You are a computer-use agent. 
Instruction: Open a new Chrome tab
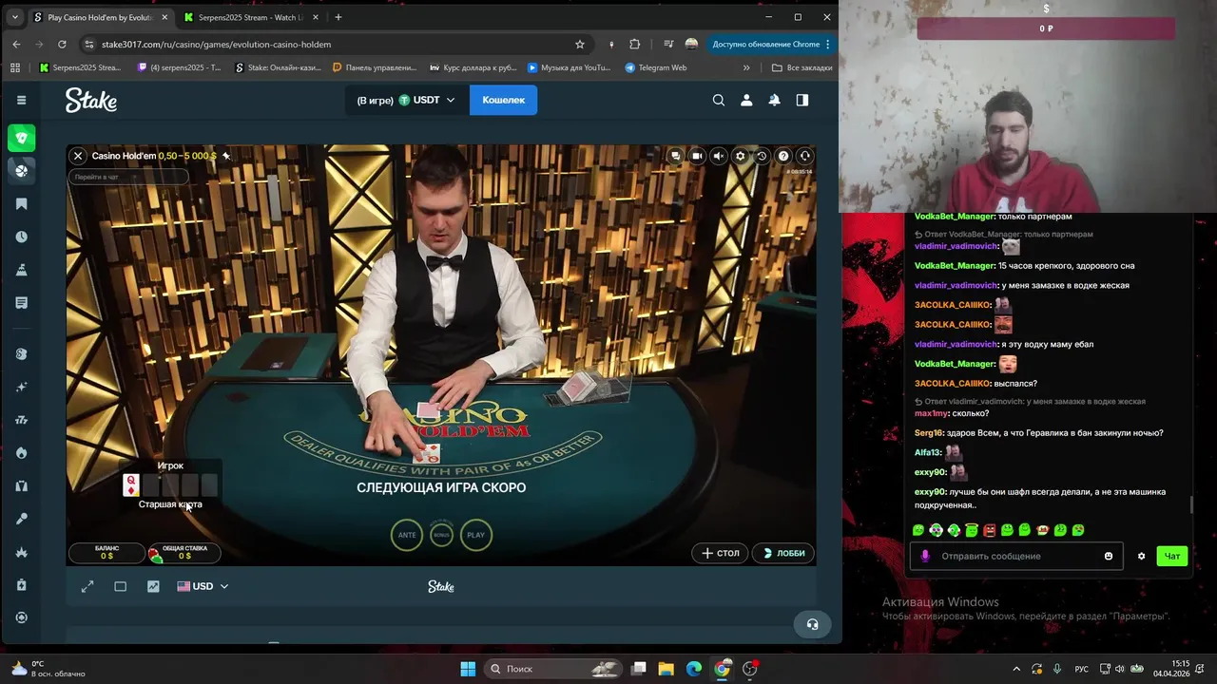point(338,17)
